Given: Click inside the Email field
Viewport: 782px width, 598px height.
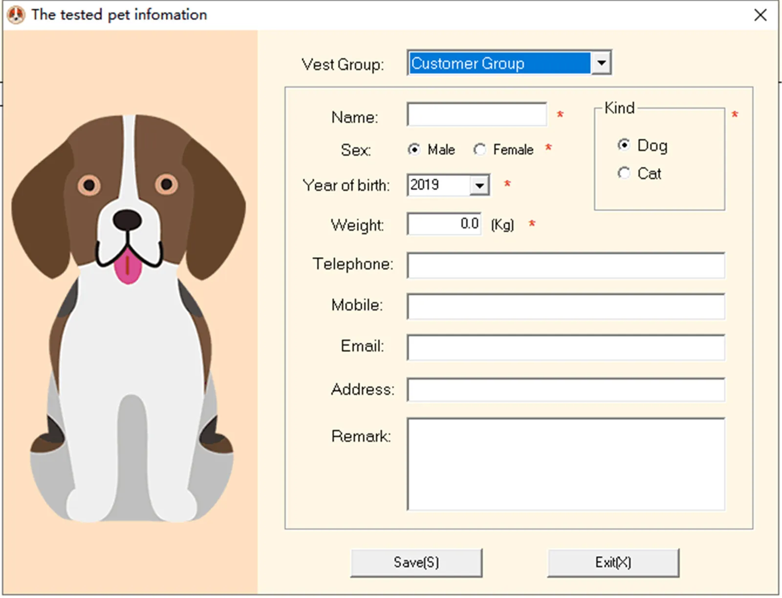Looking at the screenshot, I should pyautogui.click(x=565, y=347).
